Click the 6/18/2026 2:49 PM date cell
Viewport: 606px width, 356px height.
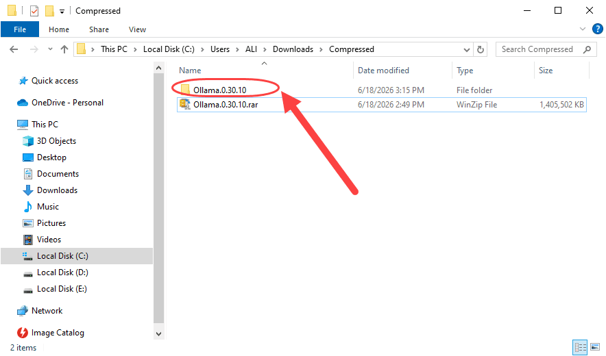coord(391,105)
